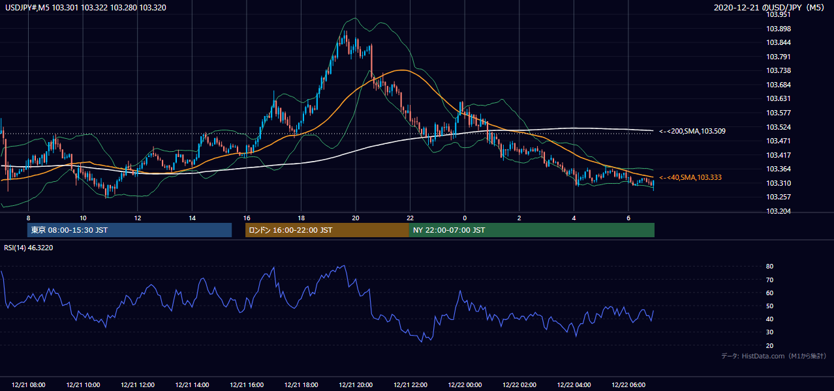This screenshot has height=391, width=834.
Task: Click RSI scale value 30
Action: point(770,332)
